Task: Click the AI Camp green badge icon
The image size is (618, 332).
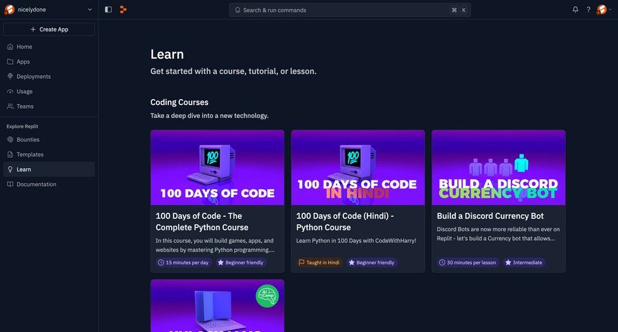Action: (x=267, y=296)
